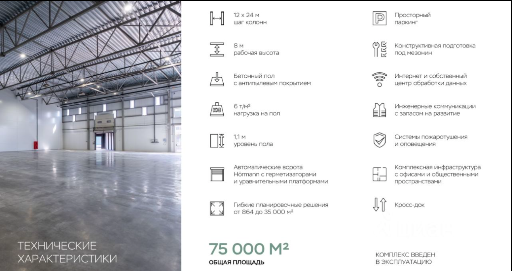Select the Просторный паркинг text label

click(412, 19)
